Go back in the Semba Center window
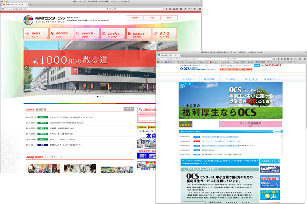Screen dimensions: 307x204 point(3,9)
